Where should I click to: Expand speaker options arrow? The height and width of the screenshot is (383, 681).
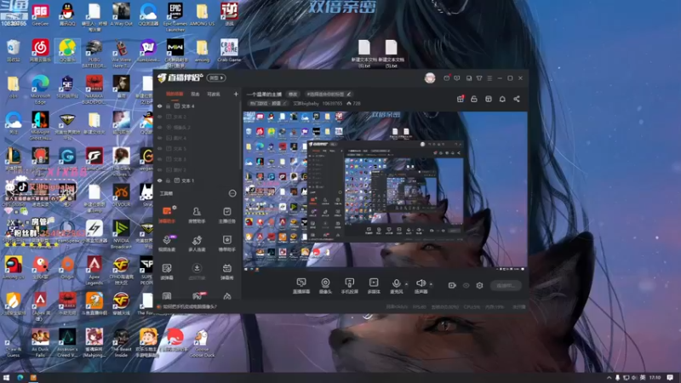pos(431,284)
